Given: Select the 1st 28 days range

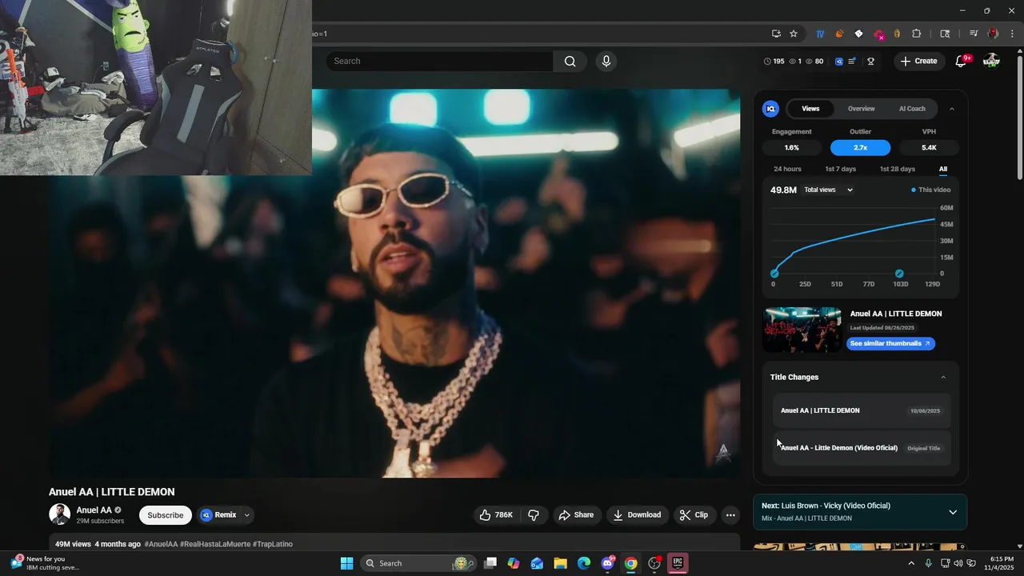Looking at the screenshot, I should pyautogui.click(x=898, y=169).
